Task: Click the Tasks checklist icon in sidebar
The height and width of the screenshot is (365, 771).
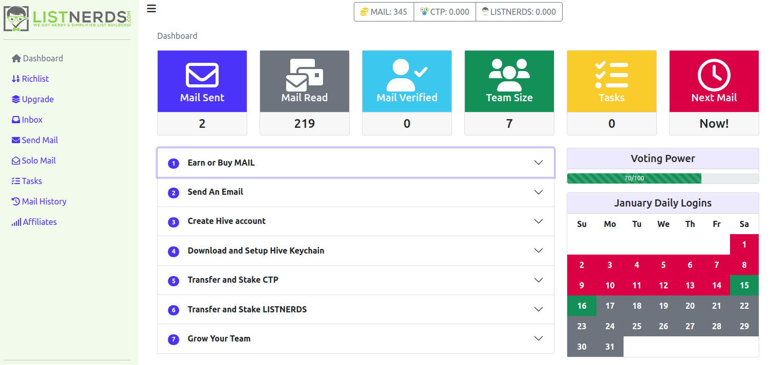Action: [16, 181]
